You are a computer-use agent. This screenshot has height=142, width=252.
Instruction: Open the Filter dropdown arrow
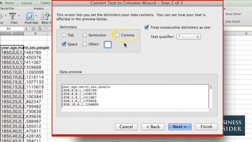(x=19, y=16)
